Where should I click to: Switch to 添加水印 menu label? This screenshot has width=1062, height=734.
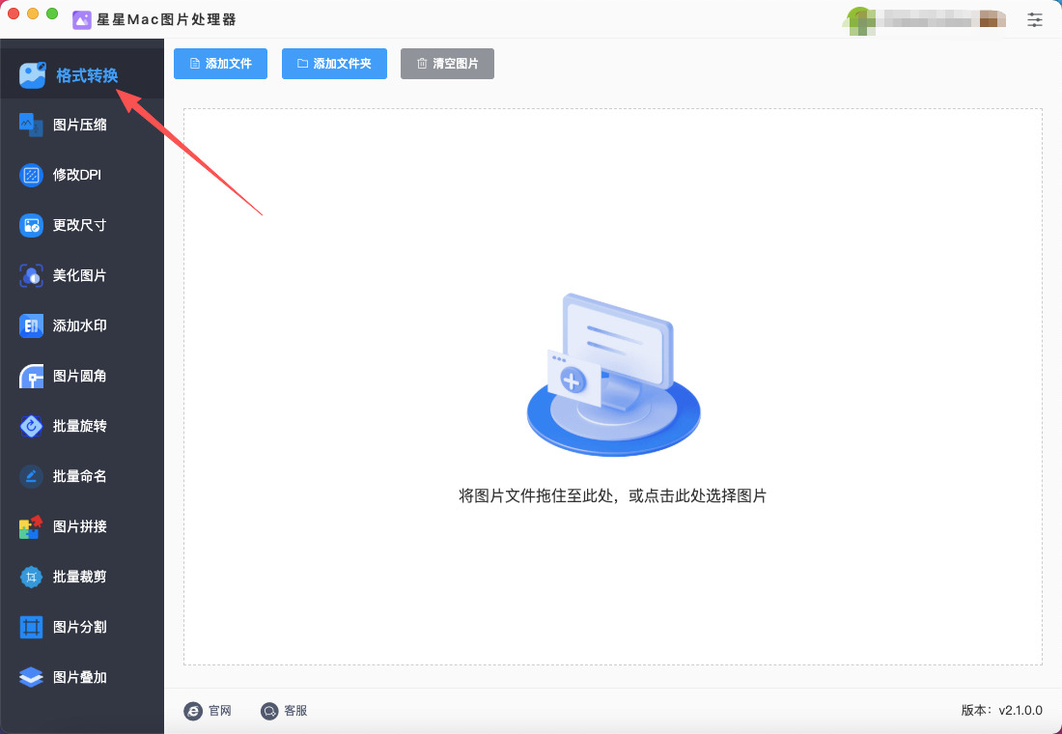[80, 325]
